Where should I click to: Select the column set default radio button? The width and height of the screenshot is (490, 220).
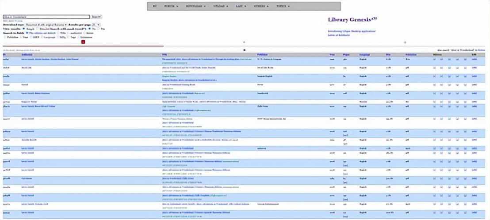pyautogui.click(x=27, y=33)
